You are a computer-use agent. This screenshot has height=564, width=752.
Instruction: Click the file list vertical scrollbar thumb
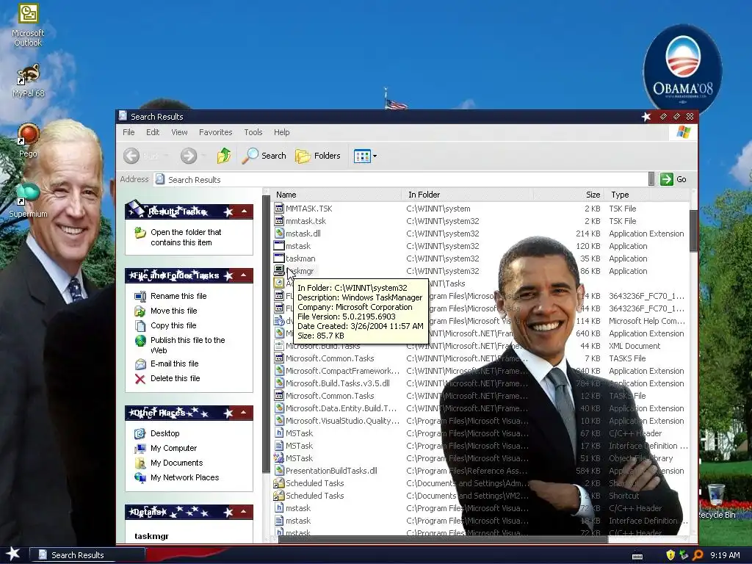693,230
